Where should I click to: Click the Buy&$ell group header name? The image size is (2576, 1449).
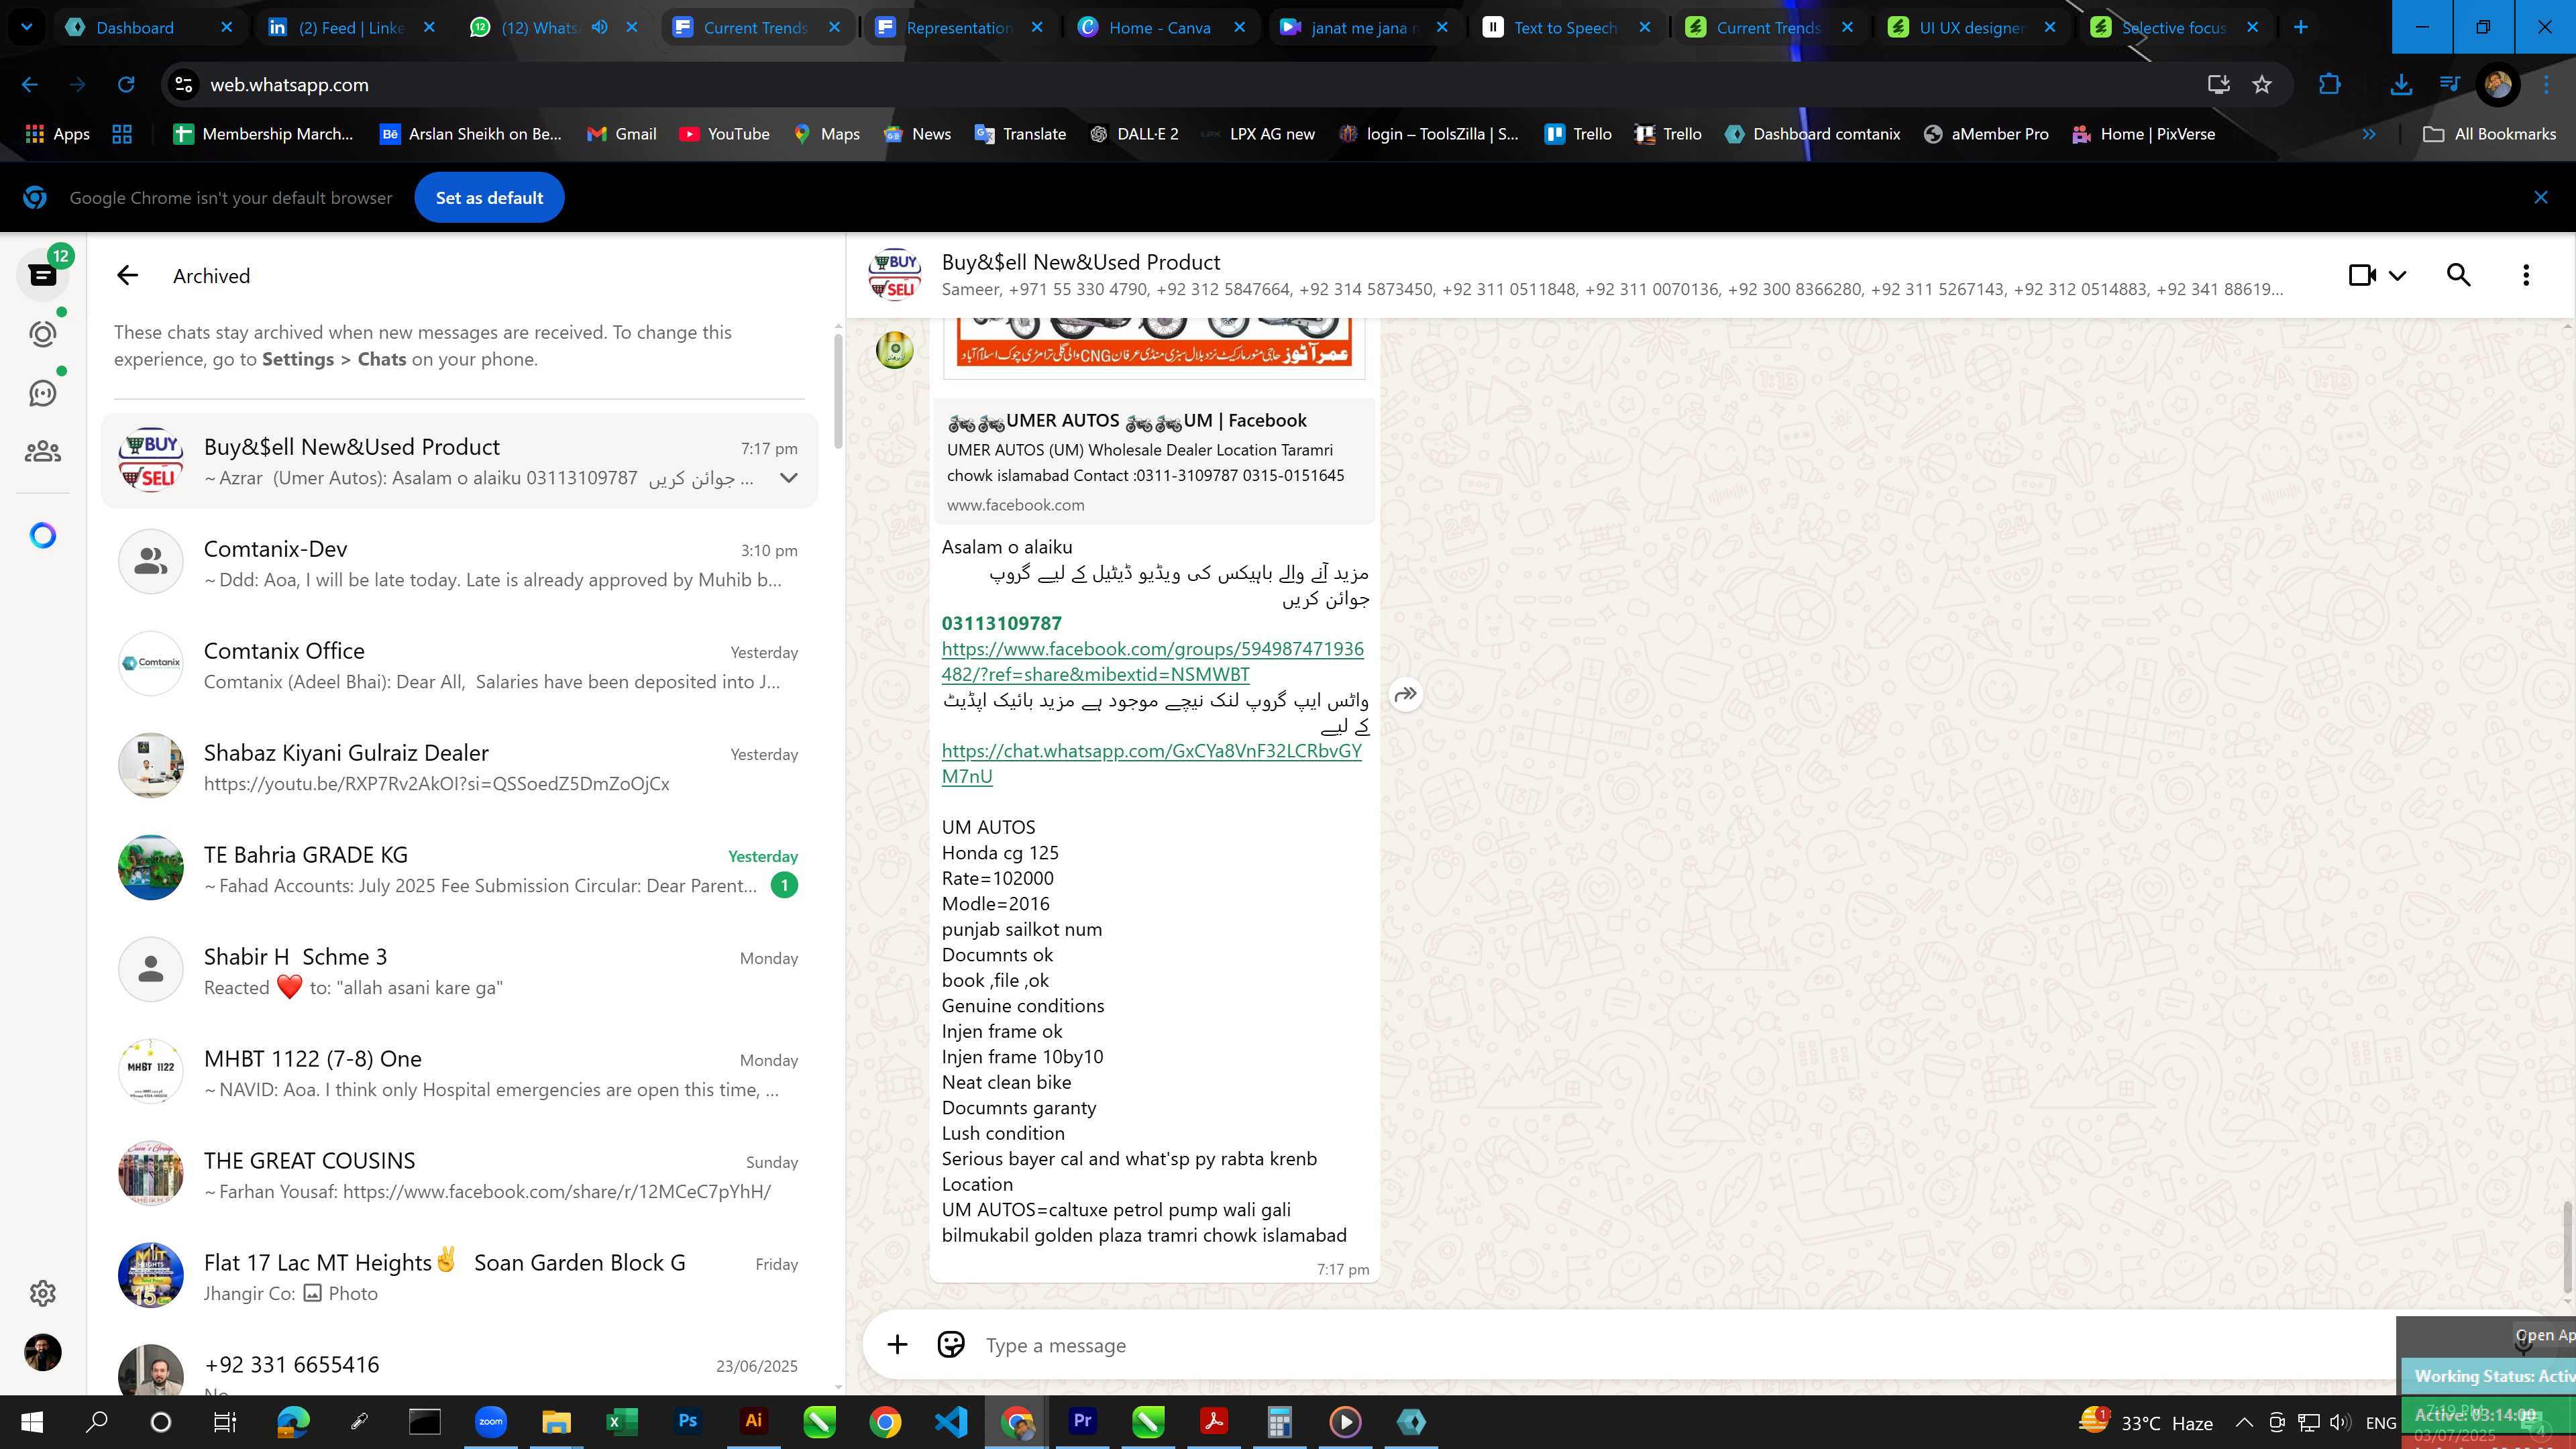[1080, 262]
